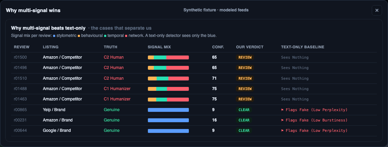Click the CONF. column header
Screen dimensions: 388x147
click(218, 47)
